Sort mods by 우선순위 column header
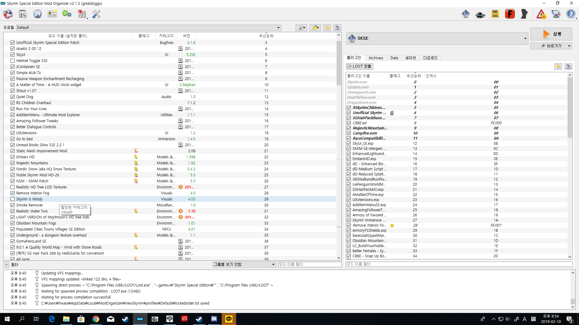This screenshot has width=579, height=325. click(x=266, y=36)
